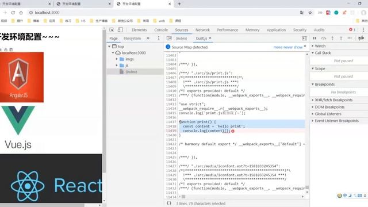Reload the page via browser refresh icon
The image size is (368, 207).
(13, 13)
